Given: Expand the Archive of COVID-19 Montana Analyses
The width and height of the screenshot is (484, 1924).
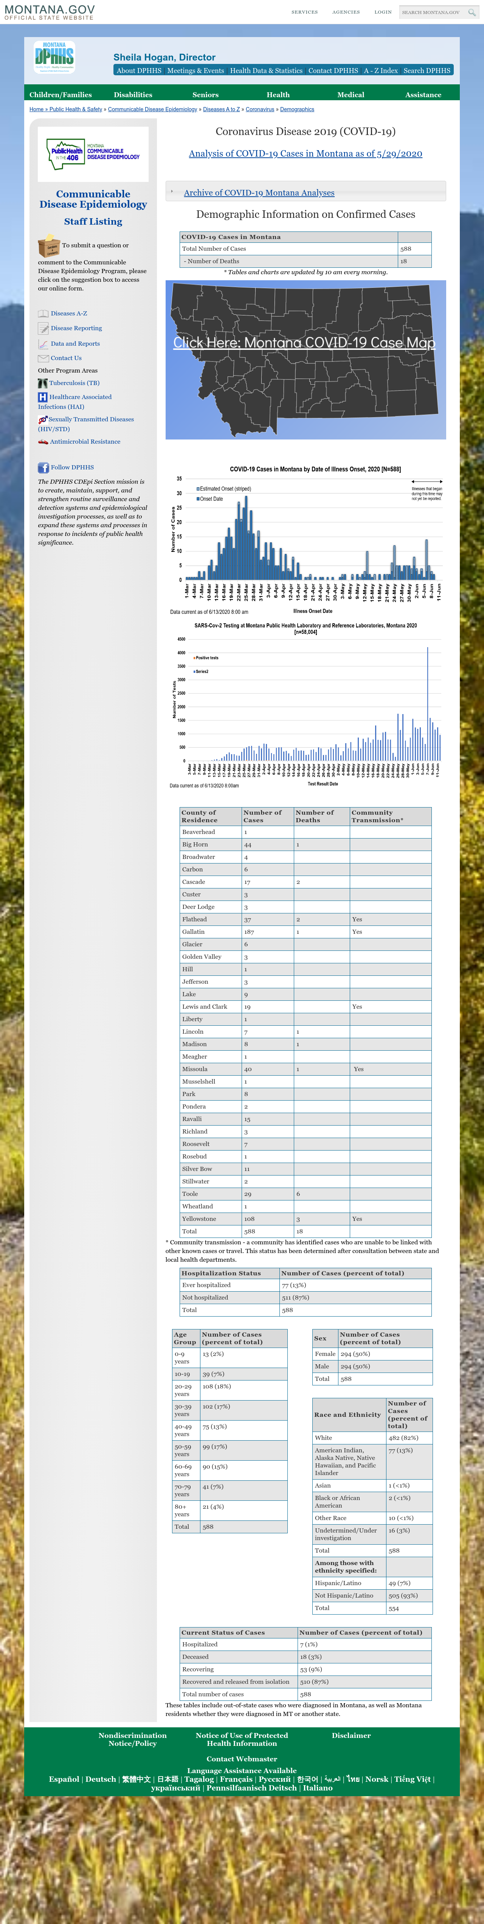Looking at the screenshot, I should point(259,193).
